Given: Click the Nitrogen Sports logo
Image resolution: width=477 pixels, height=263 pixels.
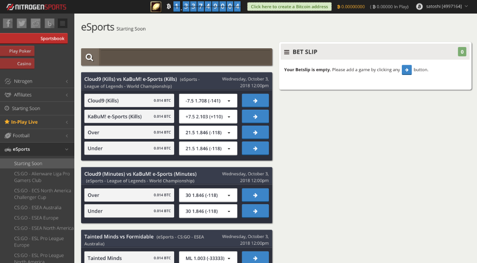Looking at the screenshot, I should pos(36,7).
